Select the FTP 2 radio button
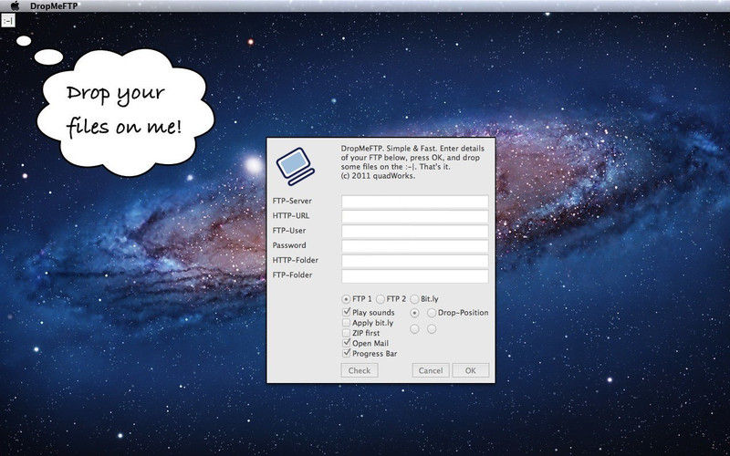 pos(381,299)
